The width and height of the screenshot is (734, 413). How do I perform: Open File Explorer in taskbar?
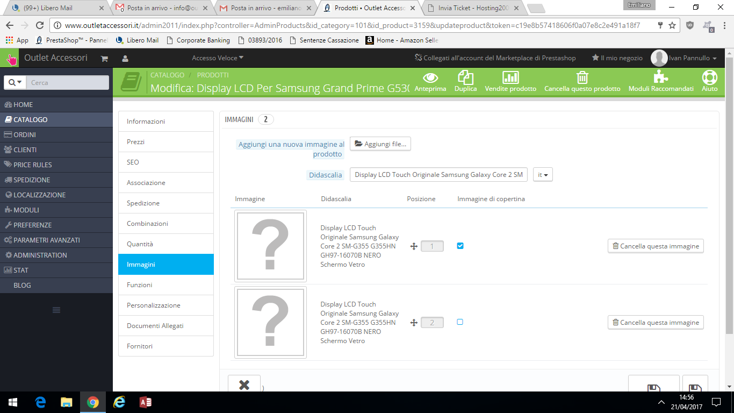coord(66,402)
